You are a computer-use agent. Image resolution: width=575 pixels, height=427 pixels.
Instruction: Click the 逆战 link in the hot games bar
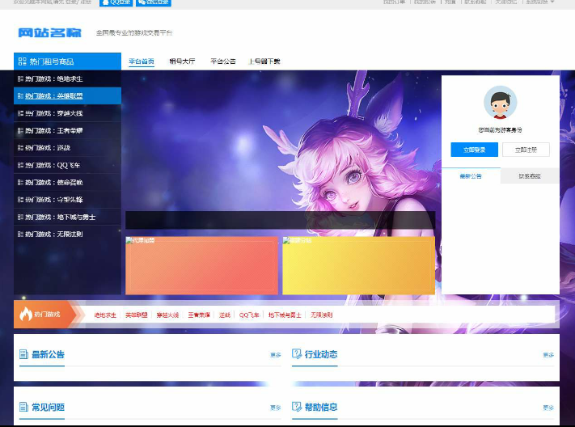(225, 315)
